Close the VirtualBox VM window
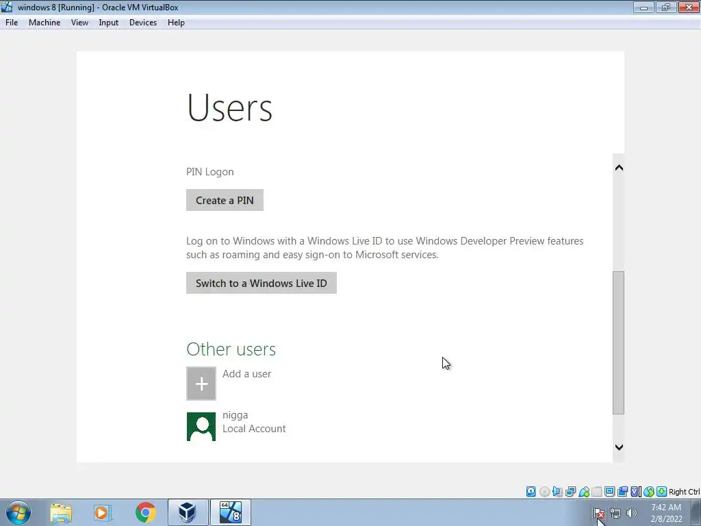Viewport: 701px width, 526px height. [689, 7]
